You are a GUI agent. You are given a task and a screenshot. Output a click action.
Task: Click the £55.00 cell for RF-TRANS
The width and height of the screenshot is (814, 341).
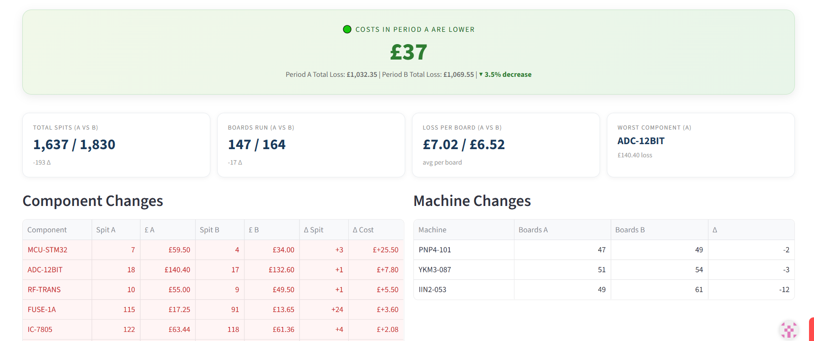[168, 290]
